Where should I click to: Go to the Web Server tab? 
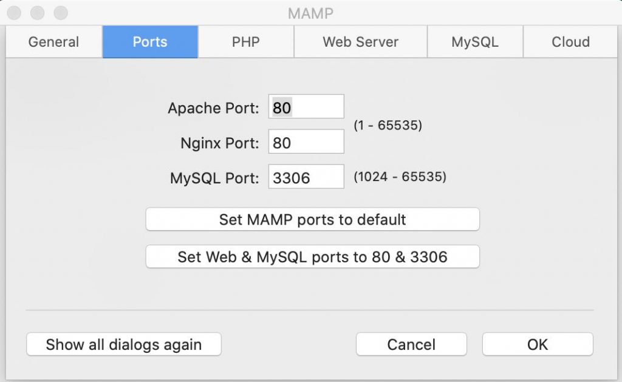tap(361, 42)
